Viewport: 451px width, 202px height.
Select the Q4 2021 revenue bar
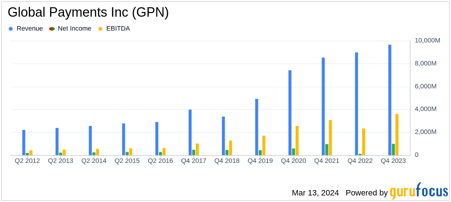coord(323,106)
